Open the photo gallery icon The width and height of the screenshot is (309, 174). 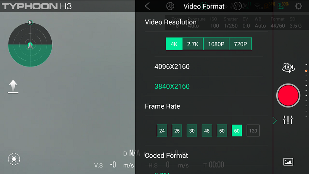pos(288,162)
